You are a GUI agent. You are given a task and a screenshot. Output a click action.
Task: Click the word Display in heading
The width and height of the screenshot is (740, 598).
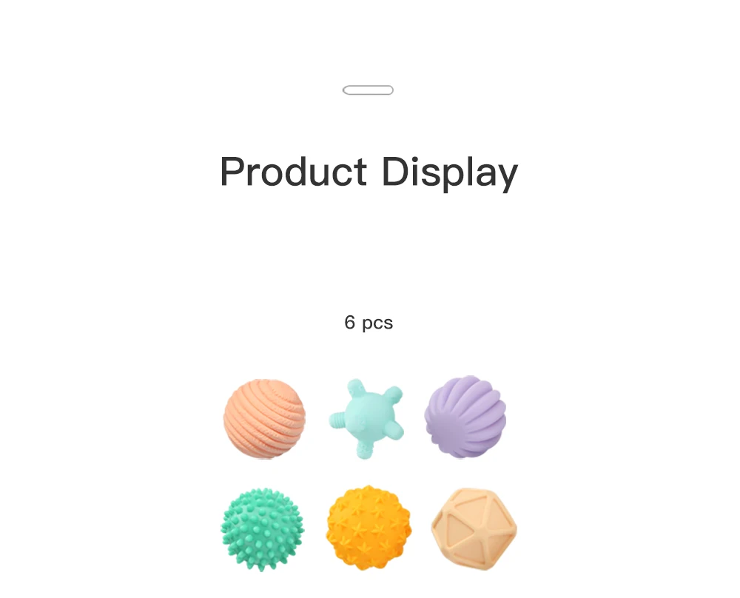coord(450,173)
